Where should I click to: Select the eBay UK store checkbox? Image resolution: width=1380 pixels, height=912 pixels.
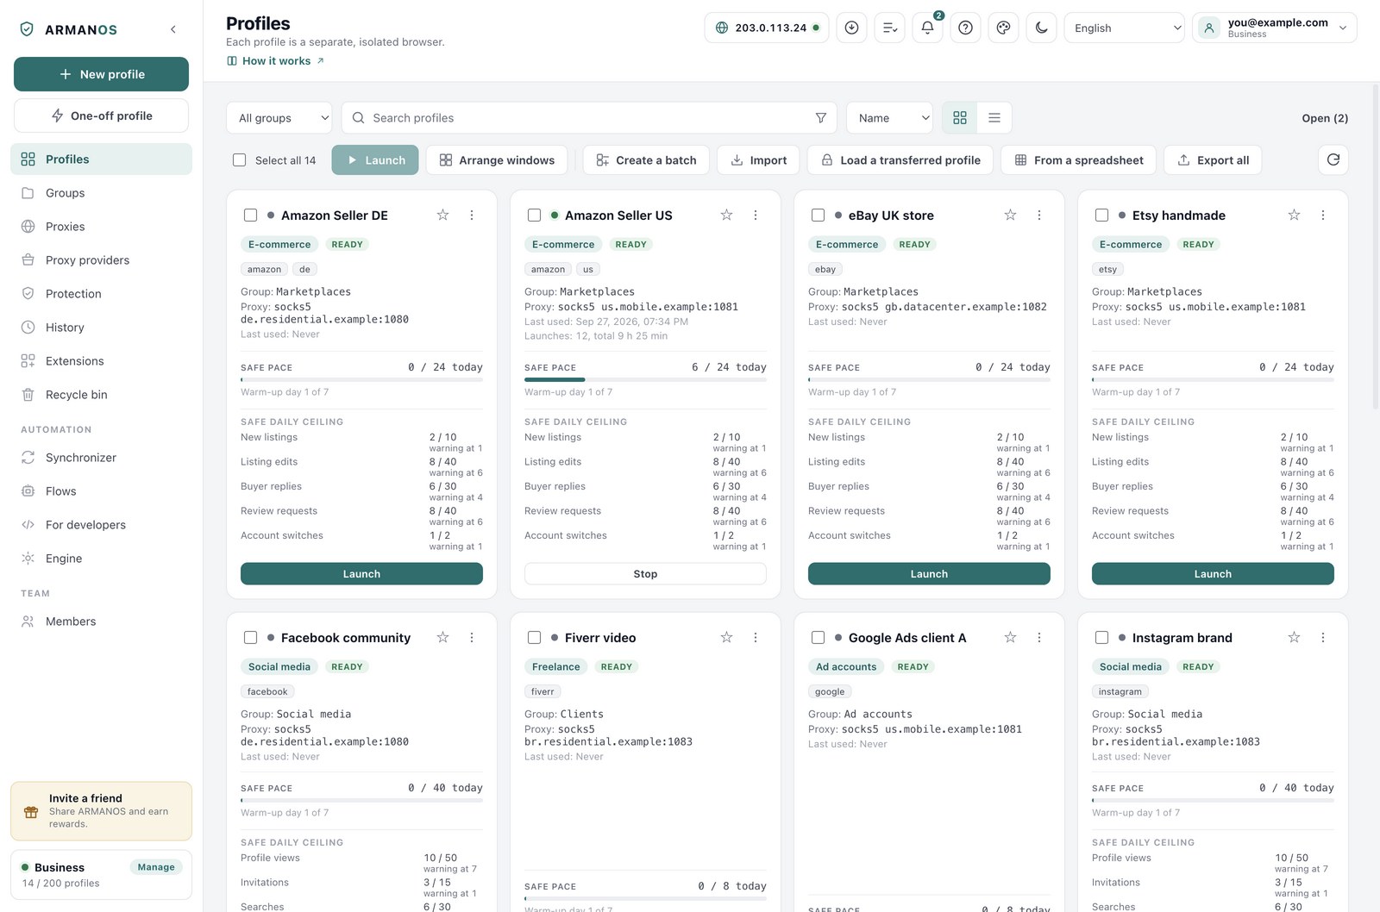819,216
